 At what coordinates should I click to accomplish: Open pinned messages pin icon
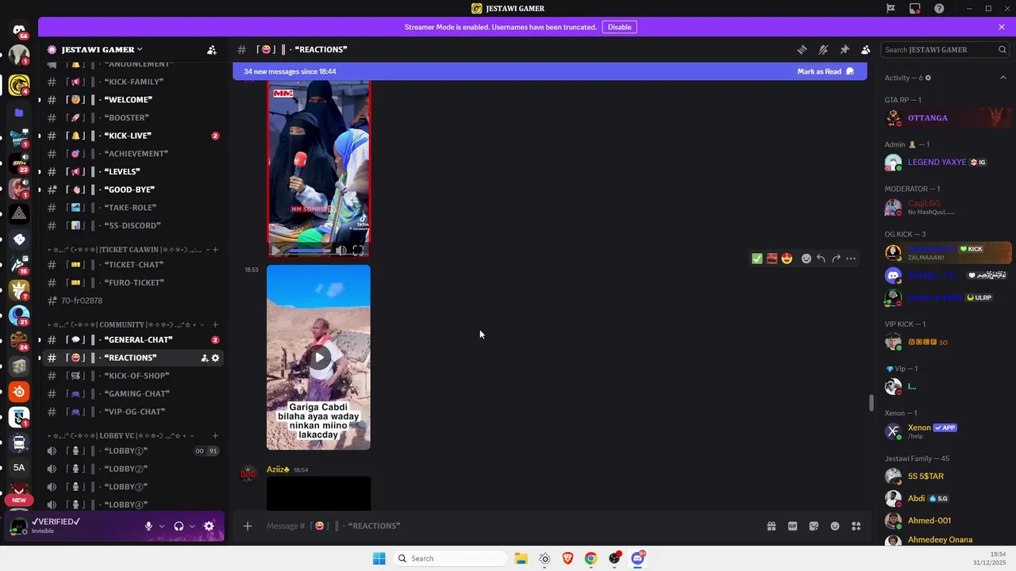pos(845,49)
